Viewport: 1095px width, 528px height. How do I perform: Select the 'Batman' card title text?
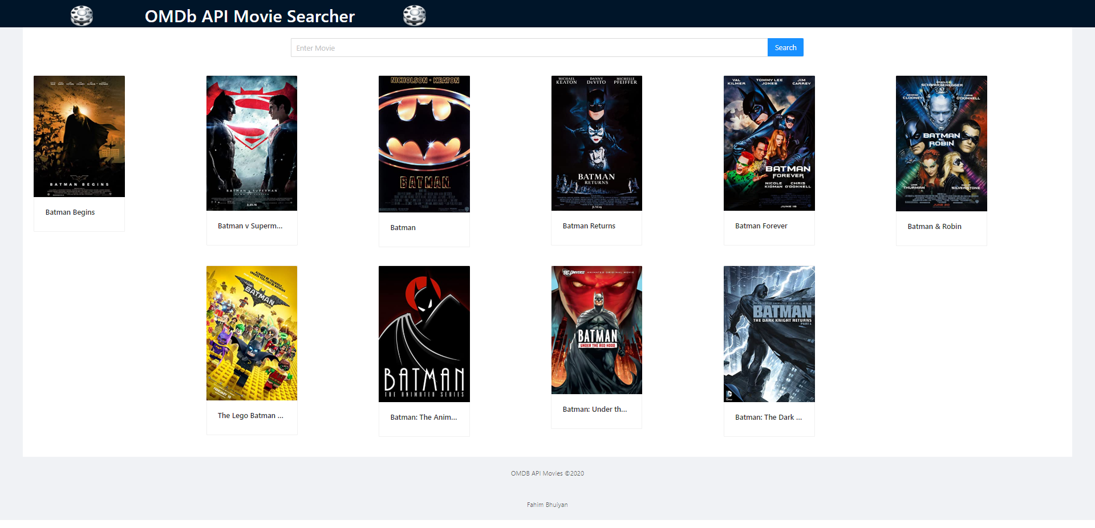403,228
